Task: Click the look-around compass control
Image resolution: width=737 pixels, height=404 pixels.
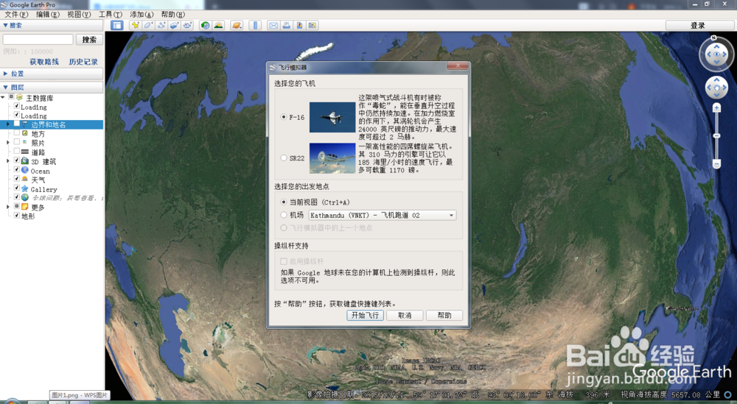Action: pos(716,54)
